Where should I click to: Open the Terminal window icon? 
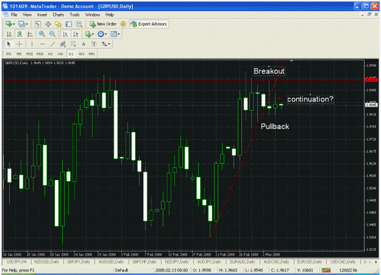coord(69,24)
